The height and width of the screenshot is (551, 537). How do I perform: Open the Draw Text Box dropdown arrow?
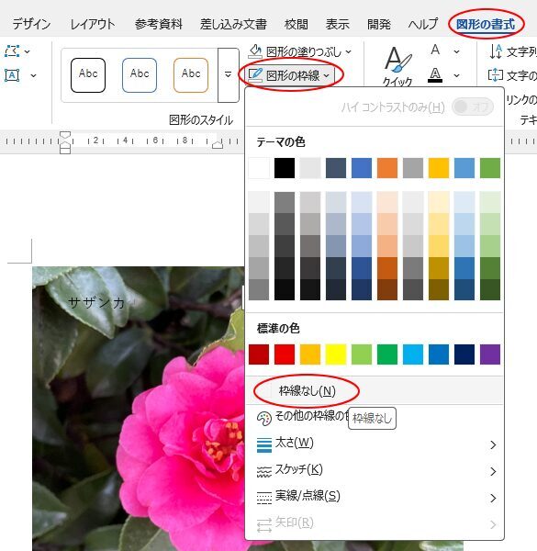click(33, 75)
